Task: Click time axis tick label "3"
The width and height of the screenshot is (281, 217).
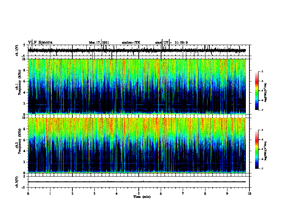Action: coord(94,194)
